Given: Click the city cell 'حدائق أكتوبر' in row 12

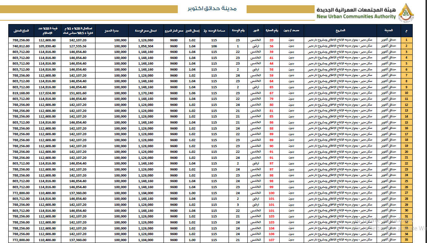Looking at the screenshot, I should pos(389,105).
